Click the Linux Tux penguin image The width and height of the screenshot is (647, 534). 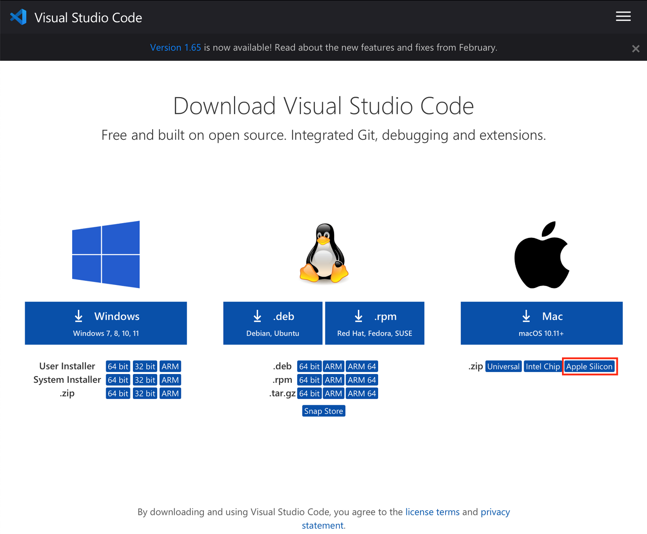[x=324, y=253]
